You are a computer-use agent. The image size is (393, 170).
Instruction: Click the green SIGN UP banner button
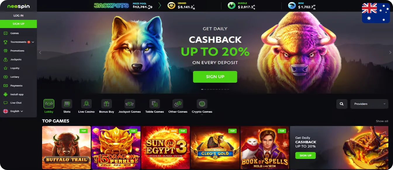(215, 77)
